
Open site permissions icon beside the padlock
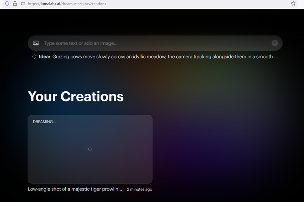(23, 4)
